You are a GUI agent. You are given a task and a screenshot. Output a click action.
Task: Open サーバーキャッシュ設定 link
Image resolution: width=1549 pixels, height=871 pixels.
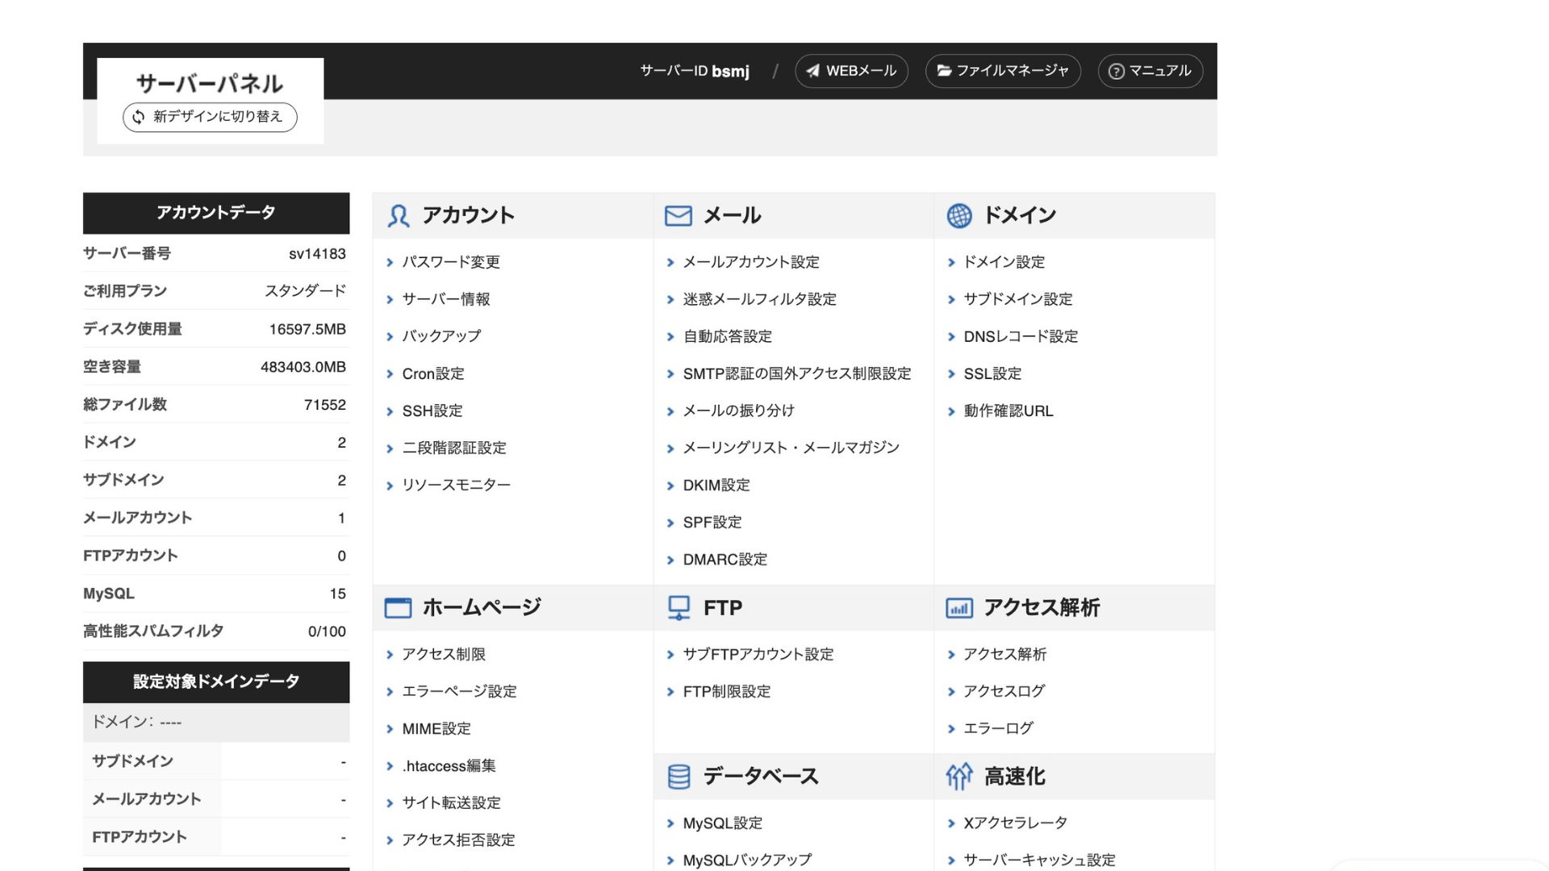tap(1039, 861)
